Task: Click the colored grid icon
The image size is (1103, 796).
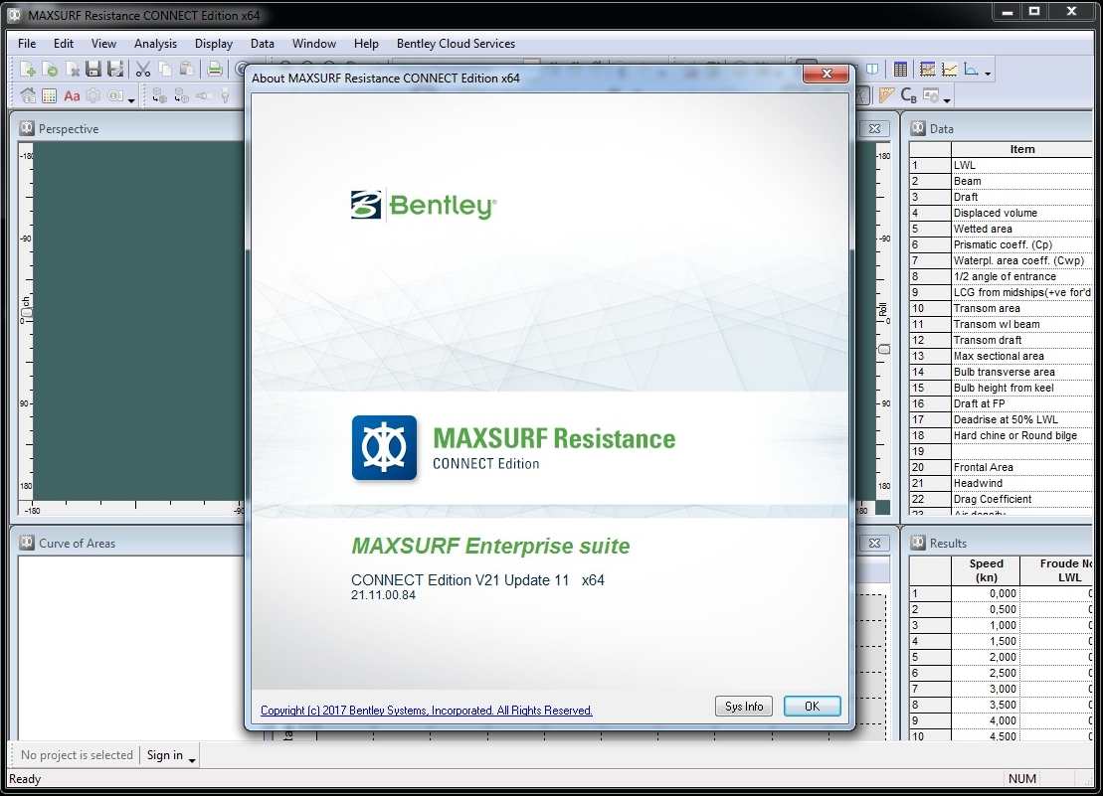Action: [50, 95]
